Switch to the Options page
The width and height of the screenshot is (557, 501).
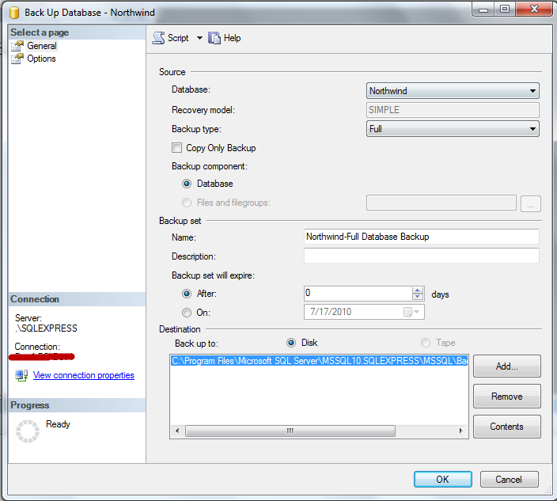(x=41, y=59)
